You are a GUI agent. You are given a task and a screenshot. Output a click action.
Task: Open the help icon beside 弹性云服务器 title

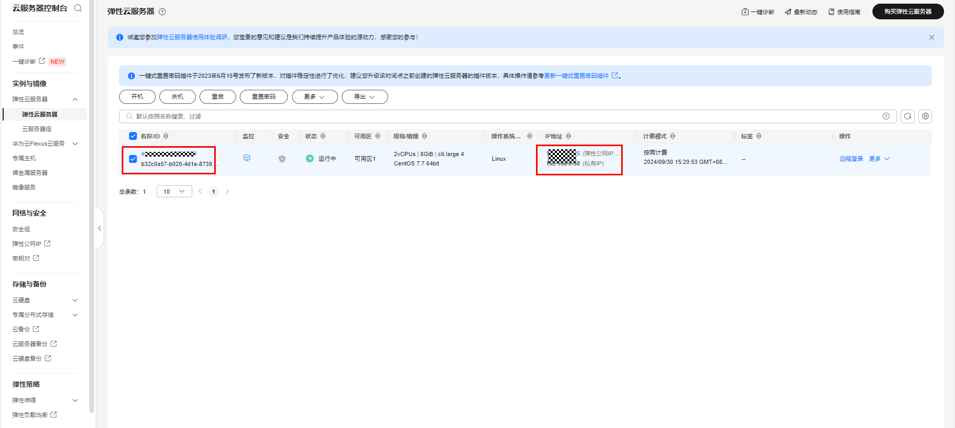(x=162, y=11)
